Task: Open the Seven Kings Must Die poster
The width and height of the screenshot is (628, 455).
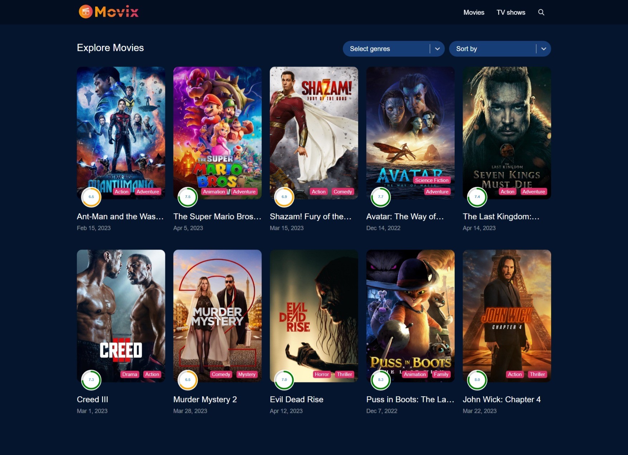Action: (x=507, y=133)
